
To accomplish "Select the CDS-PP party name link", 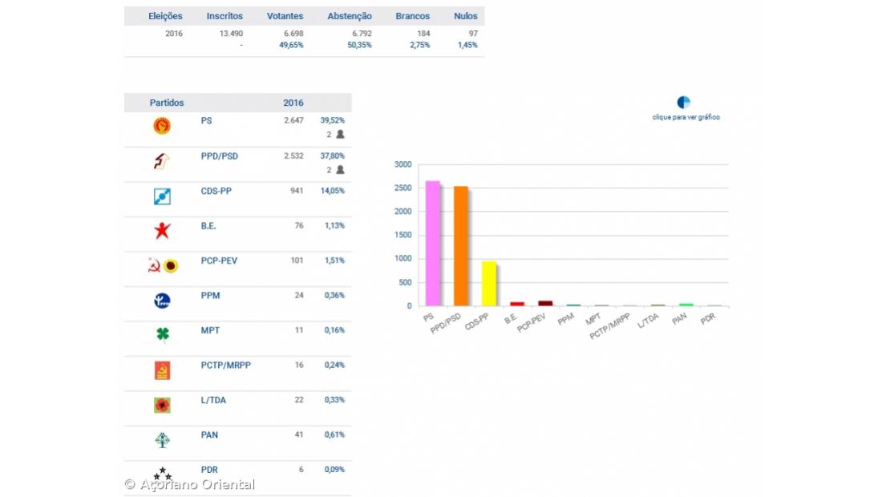I will (x=216, y=191).
